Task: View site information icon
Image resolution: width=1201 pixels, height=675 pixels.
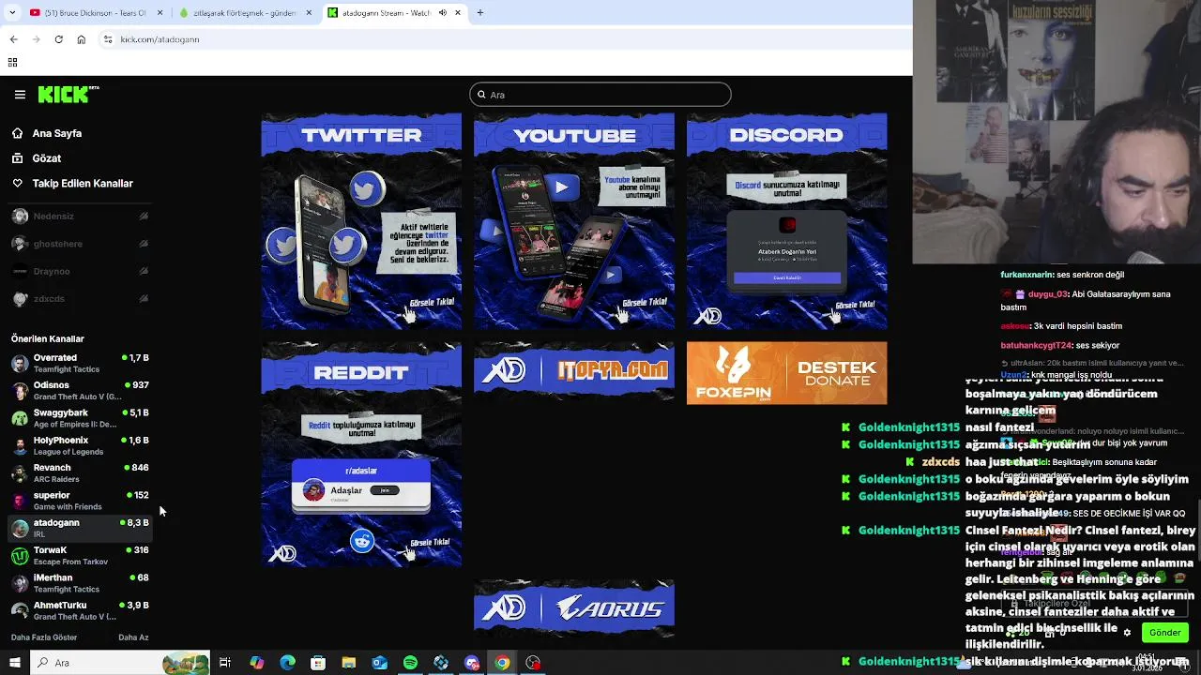Action: click(108, 39)
